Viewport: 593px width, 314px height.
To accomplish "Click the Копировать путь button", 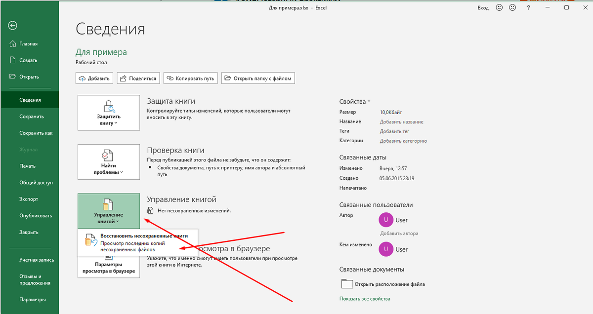I will 191,78.
